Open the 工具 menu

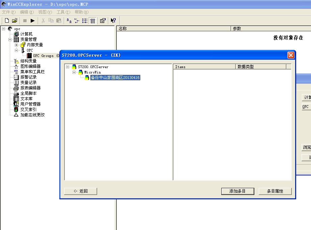coord(63,12)
